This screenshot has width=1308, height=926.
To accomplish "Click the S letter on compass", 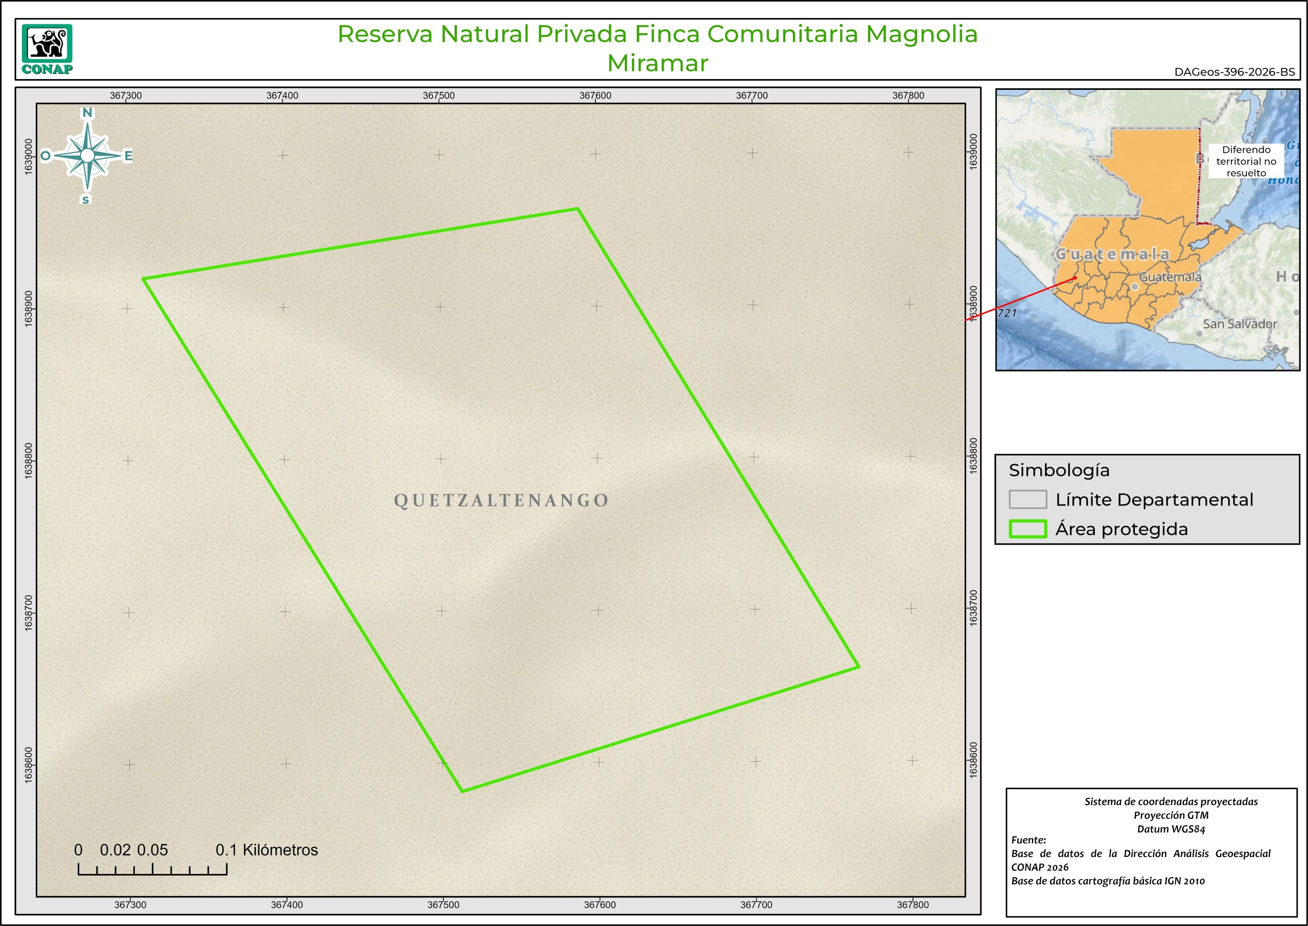I will click(86, 200).
